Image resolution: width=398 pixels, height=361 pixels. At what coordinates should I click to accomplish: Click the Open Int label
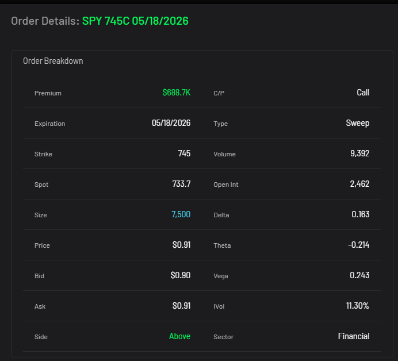coord(226,185)
